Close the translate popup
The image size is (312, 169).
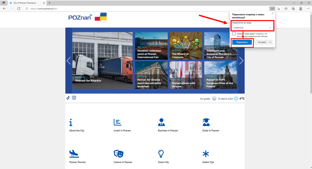pyautogui.click(x=272, y=13)
